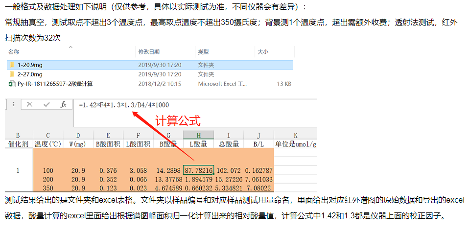469x233 pixels.
Task: Open Insert Function via the fx icon
Action: 63,105
